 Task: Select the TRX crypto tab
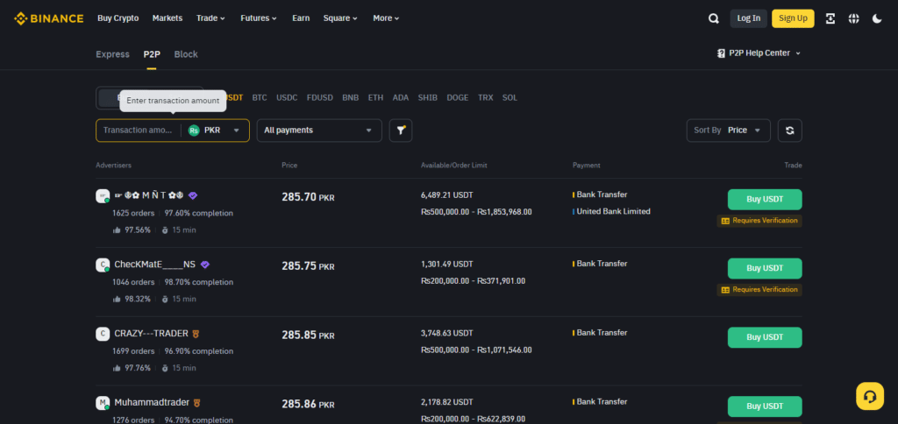[x=486, y=98]
